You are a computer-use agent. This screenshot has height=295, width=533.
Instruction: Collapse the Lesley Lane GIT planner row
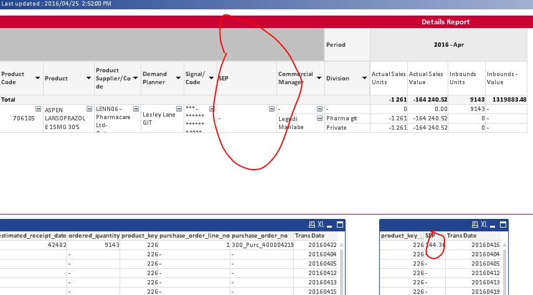[179, 109]
